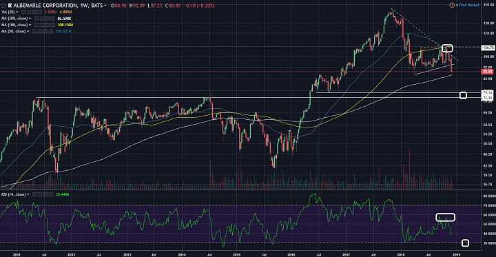
Task: Collapse the chart legend box icon
Action: [x=3, y=6]
